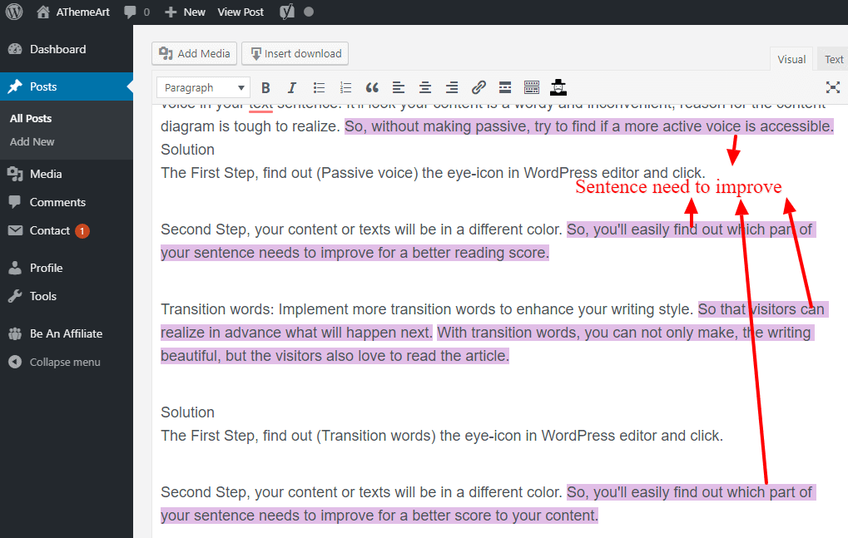Image resolution: width=848 pixels, height=538 pixels.
Task: Click the hat-man shortcode toolbar icon
Action: [558, 87]
